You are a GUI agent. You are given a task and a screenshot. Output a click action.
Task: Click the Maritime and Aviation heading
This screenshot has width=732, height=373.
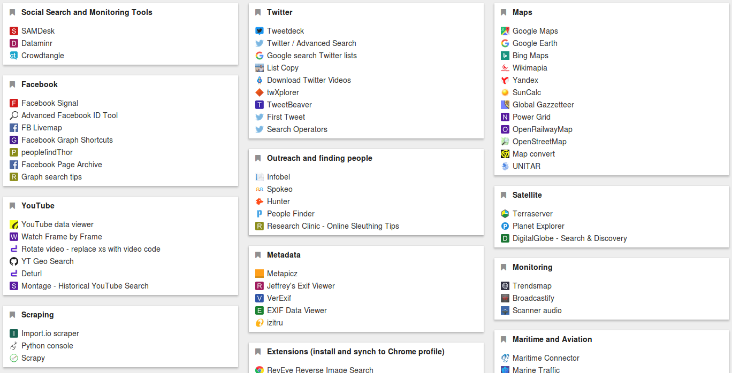pos(552,339)
